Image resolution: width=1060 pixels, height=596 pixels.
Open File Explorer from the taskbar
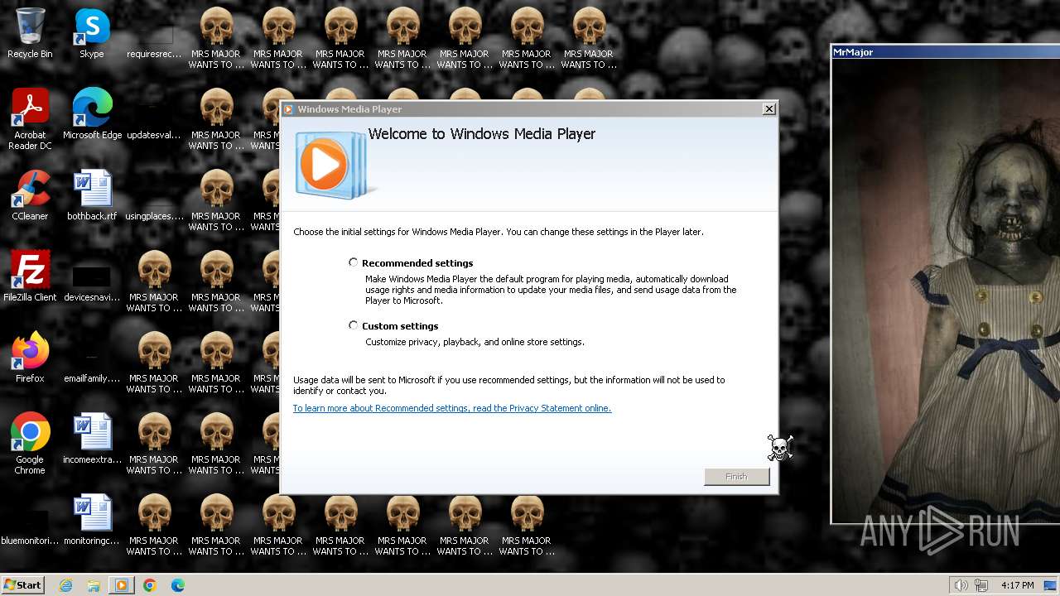[94, 585]
